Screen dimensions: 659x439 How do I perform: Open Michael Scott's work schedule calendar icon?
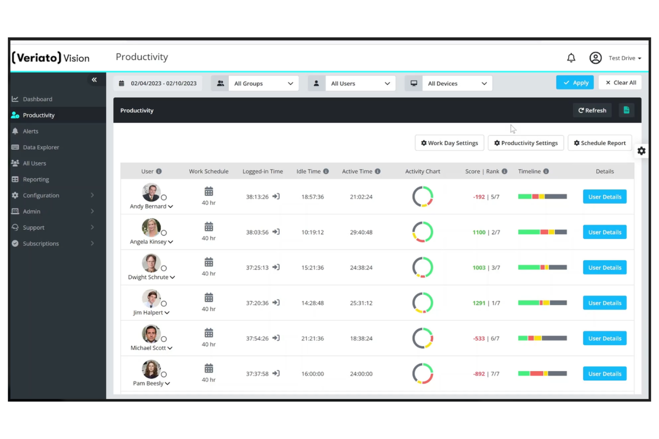208,333
